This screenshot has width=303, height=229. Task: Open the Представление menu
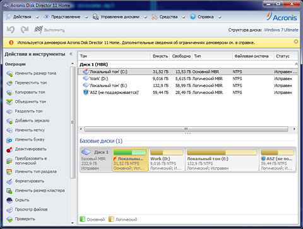coord(66,17)
